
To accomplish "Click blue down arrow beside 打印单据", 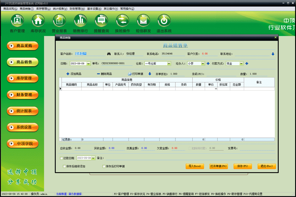I will click(x=150, y=74).
